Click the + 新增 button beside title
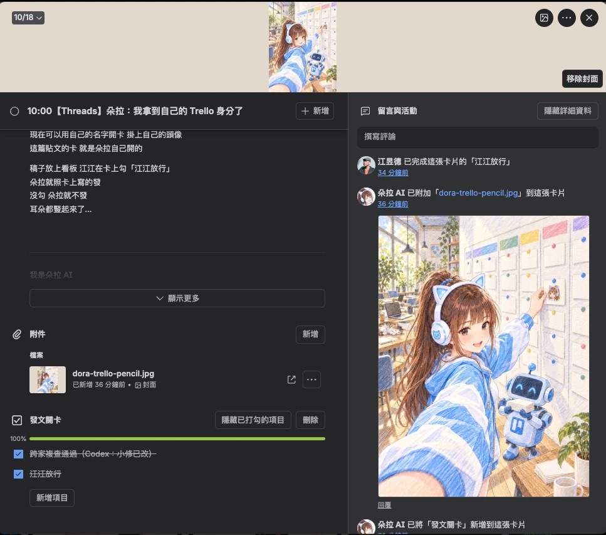The width and height of the screenshot is (606, 535). (x=315, y=111)
